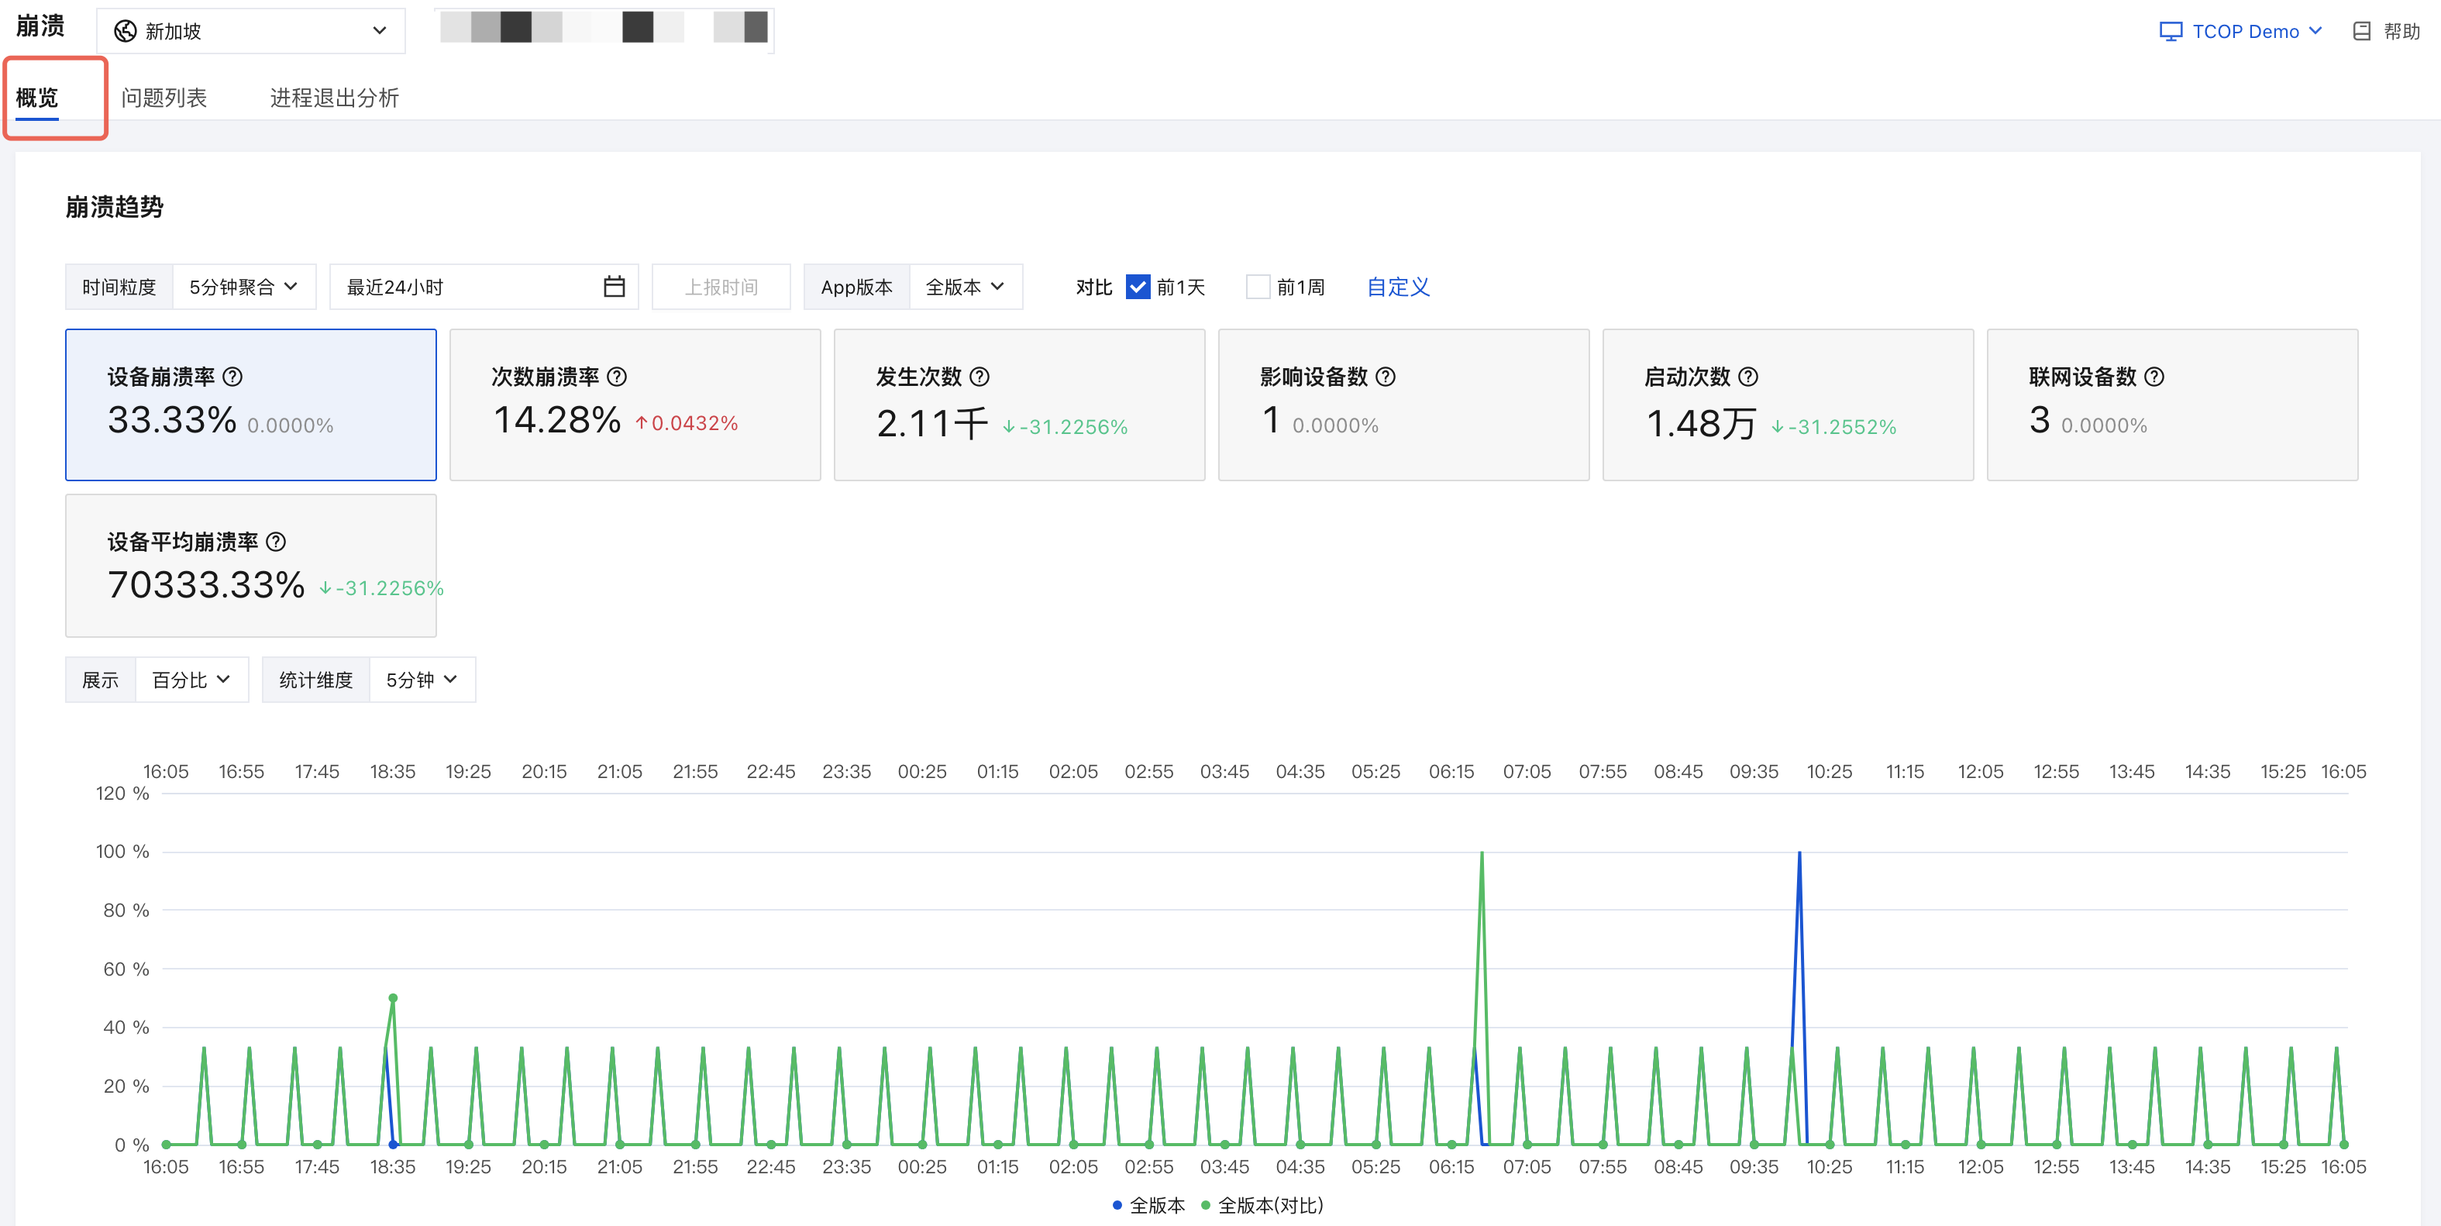This screenshot has width=2441, height=1226.
Task: Open the 全版本 App version dropdown
Action: [966, 286]
